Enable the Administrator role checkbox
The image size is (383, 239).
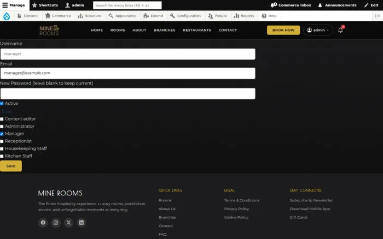tap(2, 127)
